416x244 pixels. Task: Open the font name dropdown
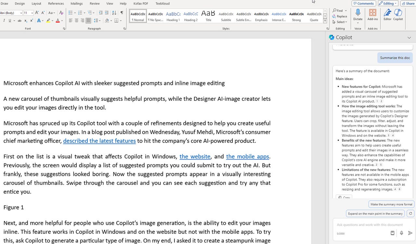21,13
